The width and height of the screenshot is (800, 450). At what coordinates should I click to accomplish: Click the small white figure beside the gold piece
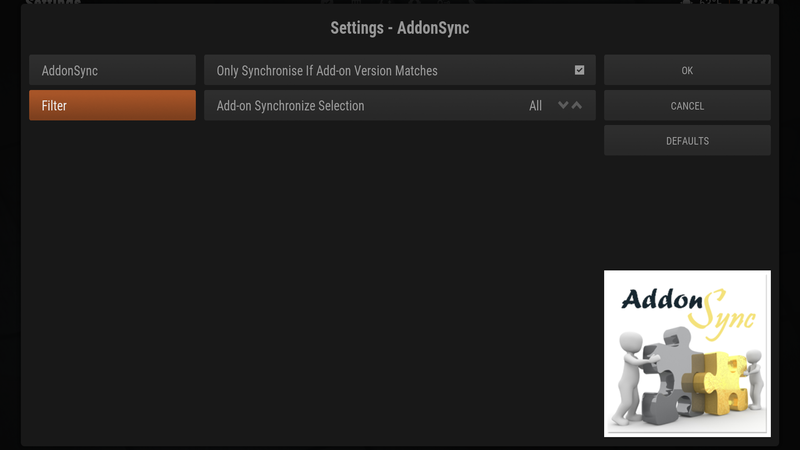click(x=754, y=375)
